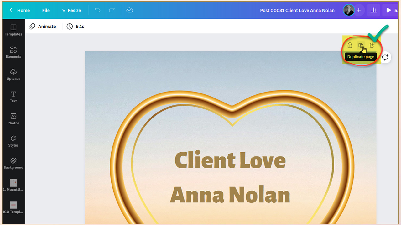Select the Client Love heading text
The image size is (401, 225).
click(x=230, y=160)
